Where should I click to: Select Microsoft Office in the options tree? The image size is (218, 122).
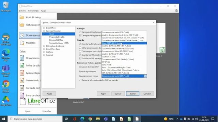(x=56, y=40)
